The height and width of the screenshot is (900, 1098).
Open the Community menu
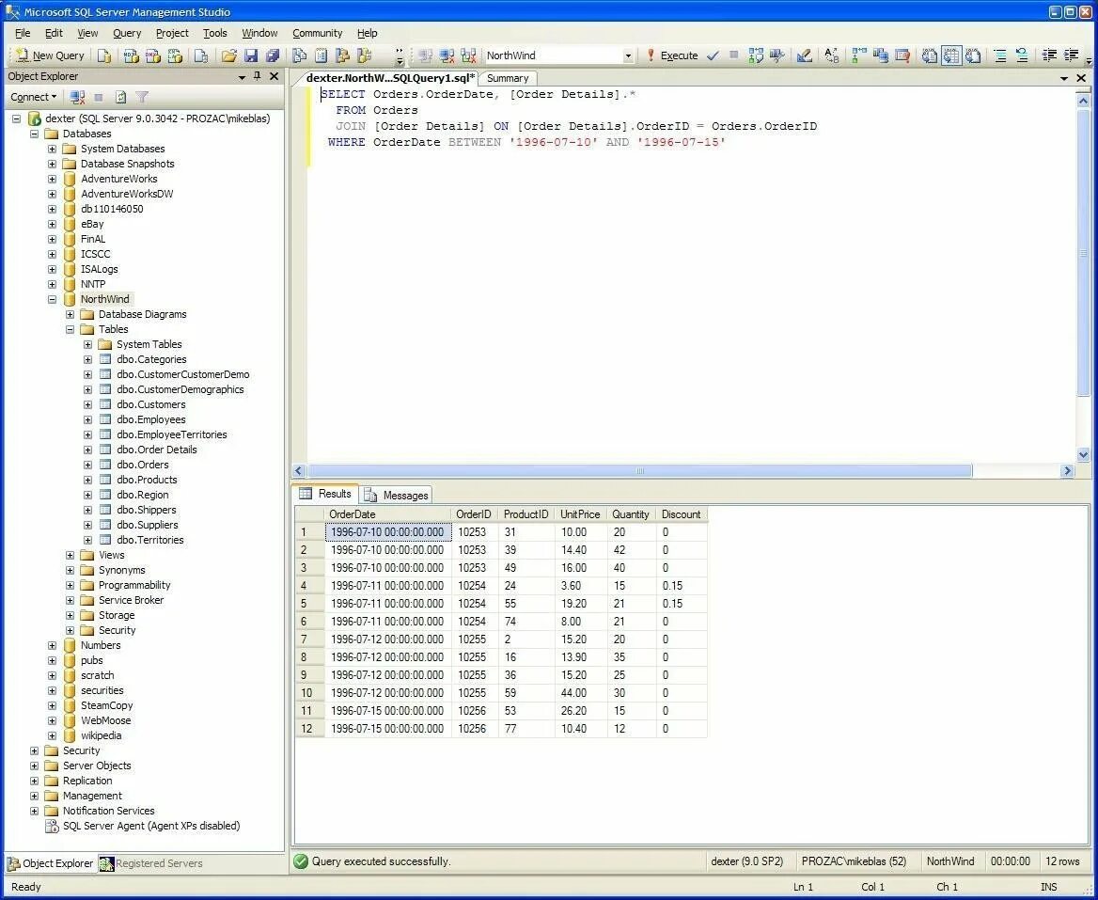tap(317, 33)
